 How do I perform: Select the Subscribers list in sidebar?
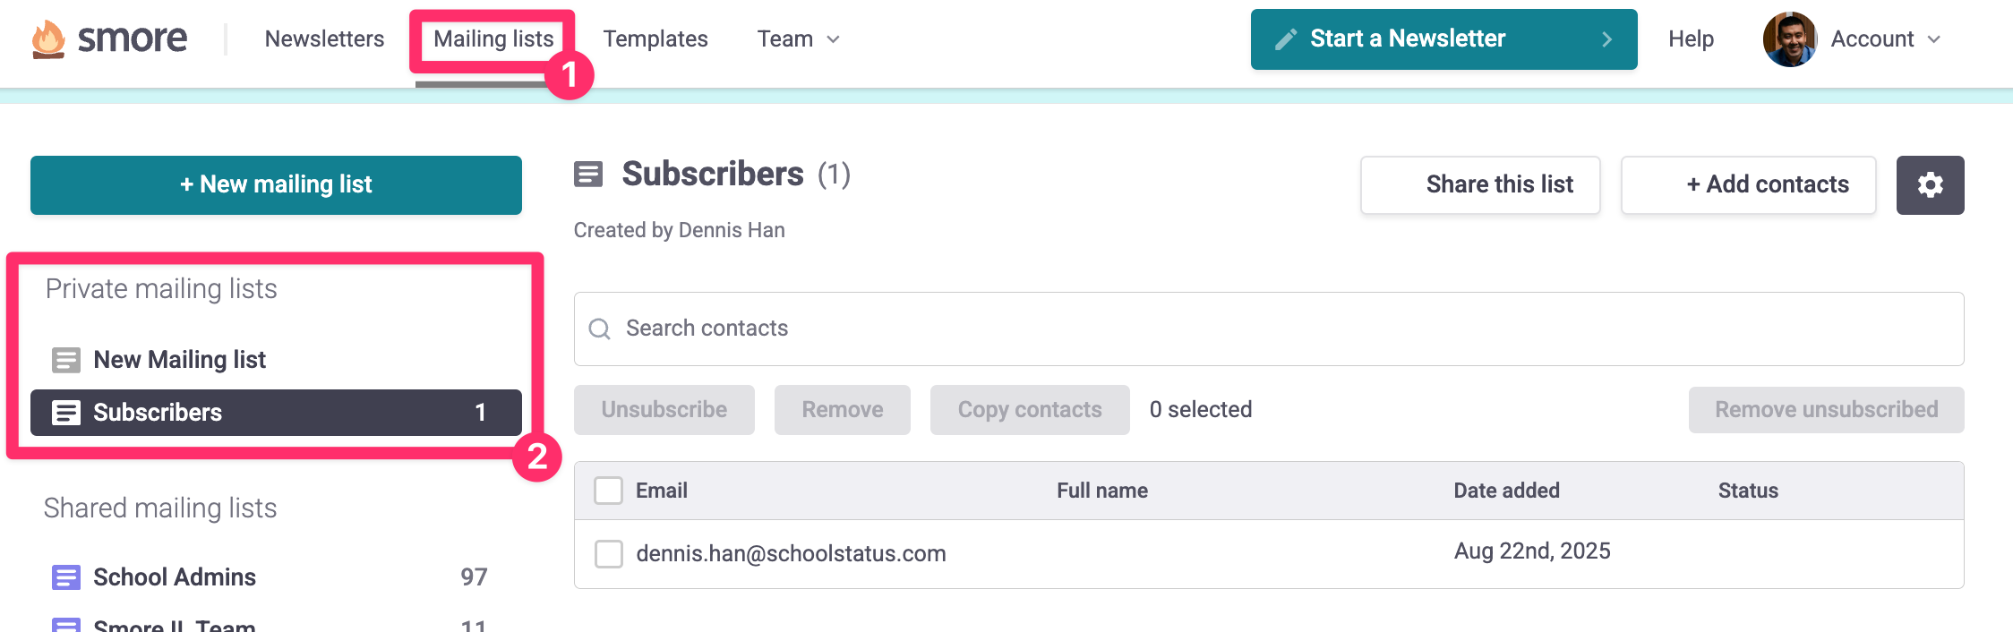(x=276, y=413)
